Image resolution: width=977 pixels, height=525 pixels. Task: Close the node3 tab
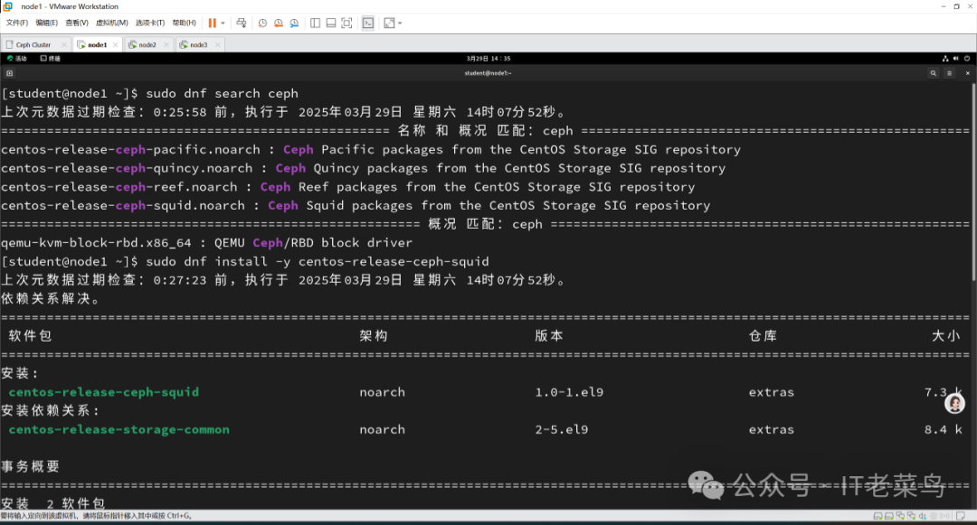(x=217, y=45)
